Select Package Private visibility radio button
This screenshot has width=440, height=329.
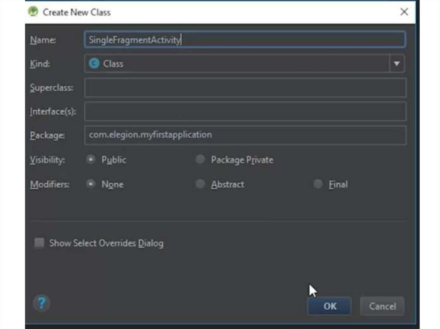200,160
